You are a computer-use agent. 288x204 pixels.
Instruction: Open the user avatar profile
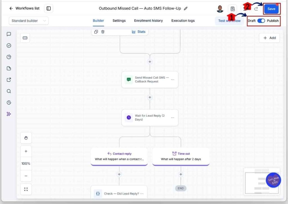220,9
